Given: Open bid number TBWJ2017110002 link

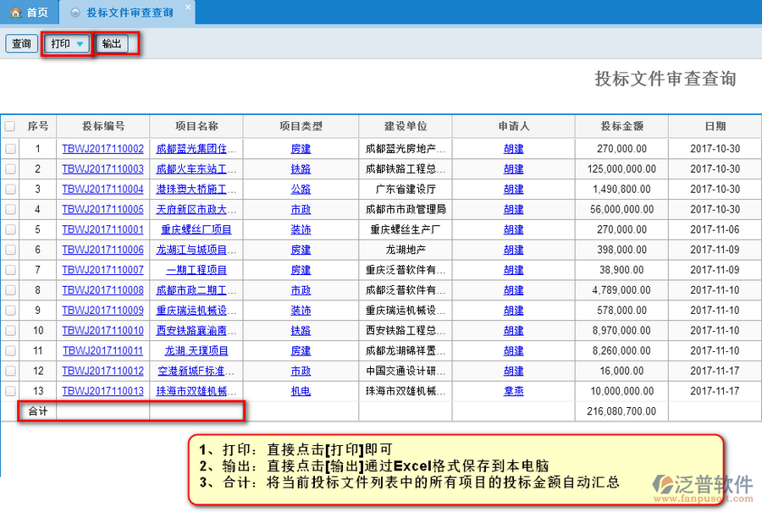Looking at the screenshot, I should click(x=102, y=149).
